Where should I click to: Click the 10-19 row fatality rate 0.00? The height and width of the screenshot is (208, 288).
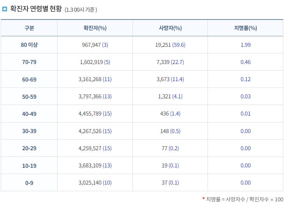(245, 165)
